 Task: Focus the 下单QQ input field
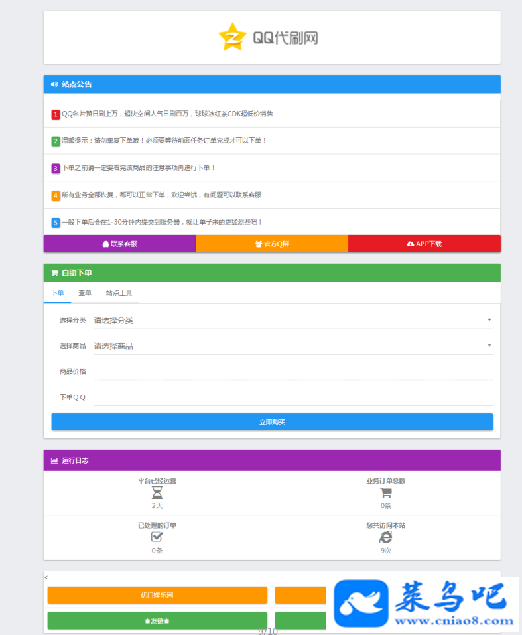[x=293, y=397]
